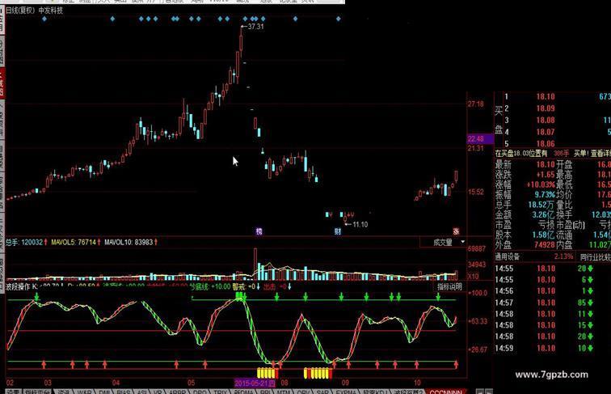Click buy level 5 price 18.06

pyautogui.click(x=546, y=143)
